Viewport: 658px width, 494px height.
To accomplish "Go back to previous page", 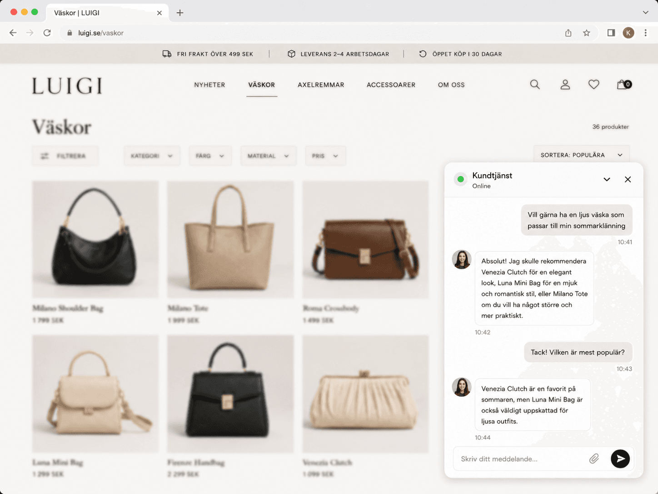I will click(x=13, y=33).
